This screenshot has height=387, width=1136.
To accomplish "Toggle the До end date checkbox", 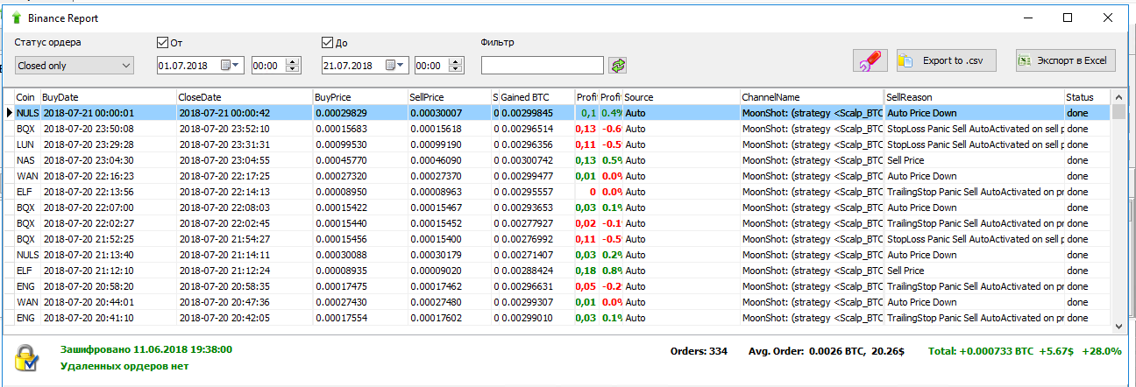I will [x=328, y=42].
